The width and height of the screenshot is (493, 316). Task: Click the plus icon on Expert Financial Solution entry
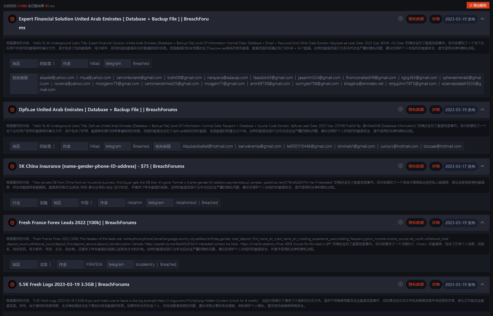click(x=401, y=18)
